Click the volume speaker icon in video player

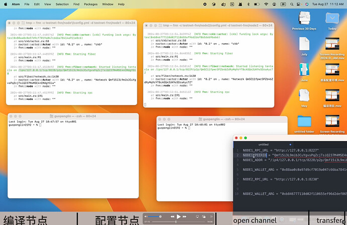pos(146,216)
